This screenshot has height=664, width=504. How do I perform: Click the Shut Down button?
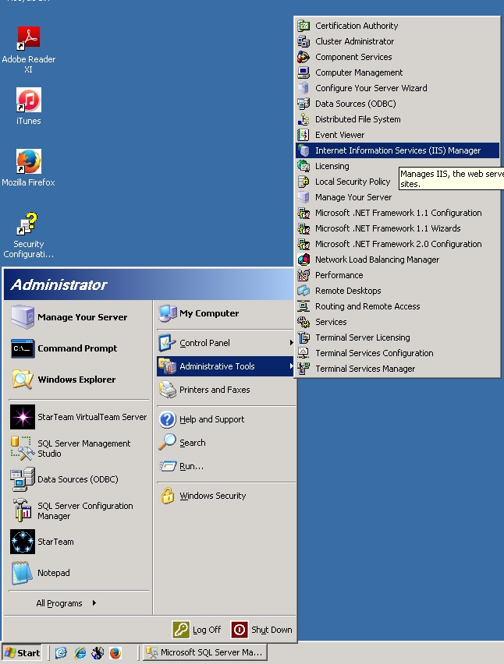coord(263,630)
